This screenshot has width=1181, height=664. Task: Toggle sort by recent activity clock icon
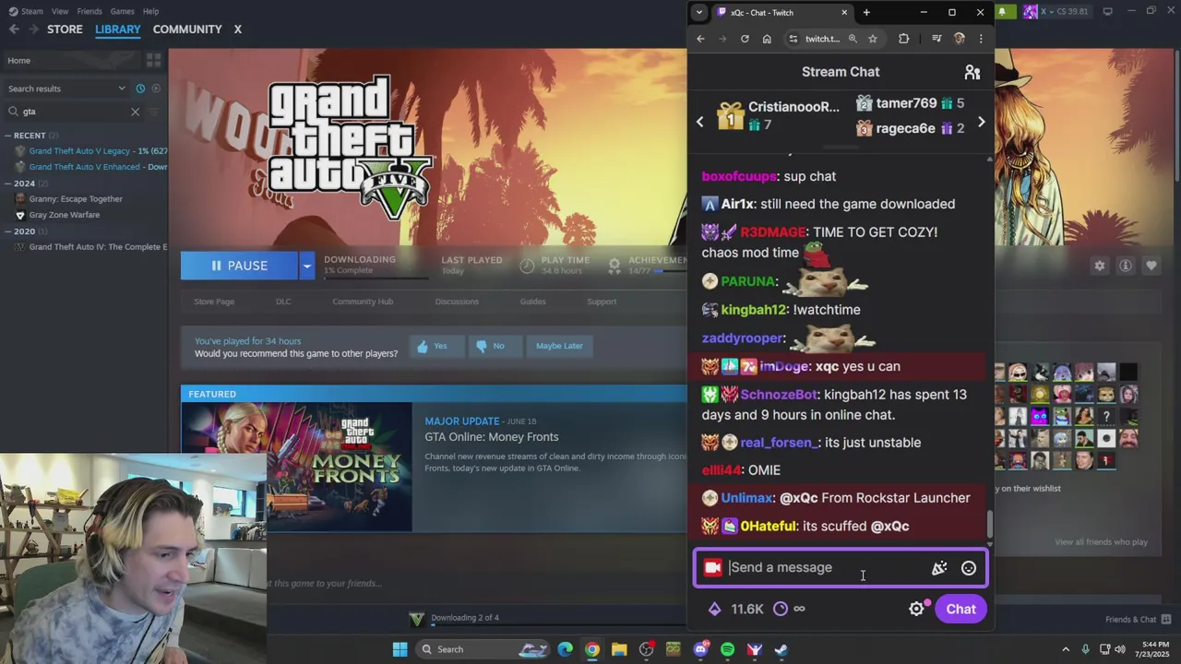click(140, 89)
